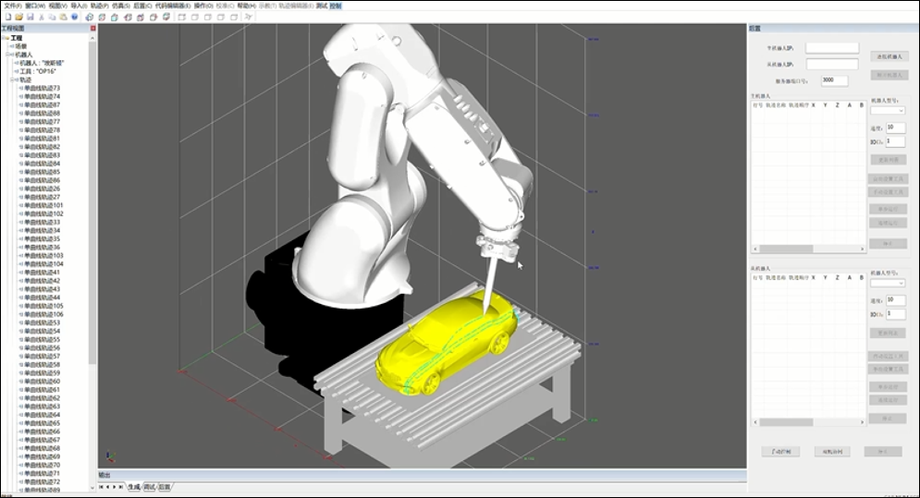This screenshot has height=498, width=920.
Task: Click the 连接机器人 button
Action: point(889,56)
